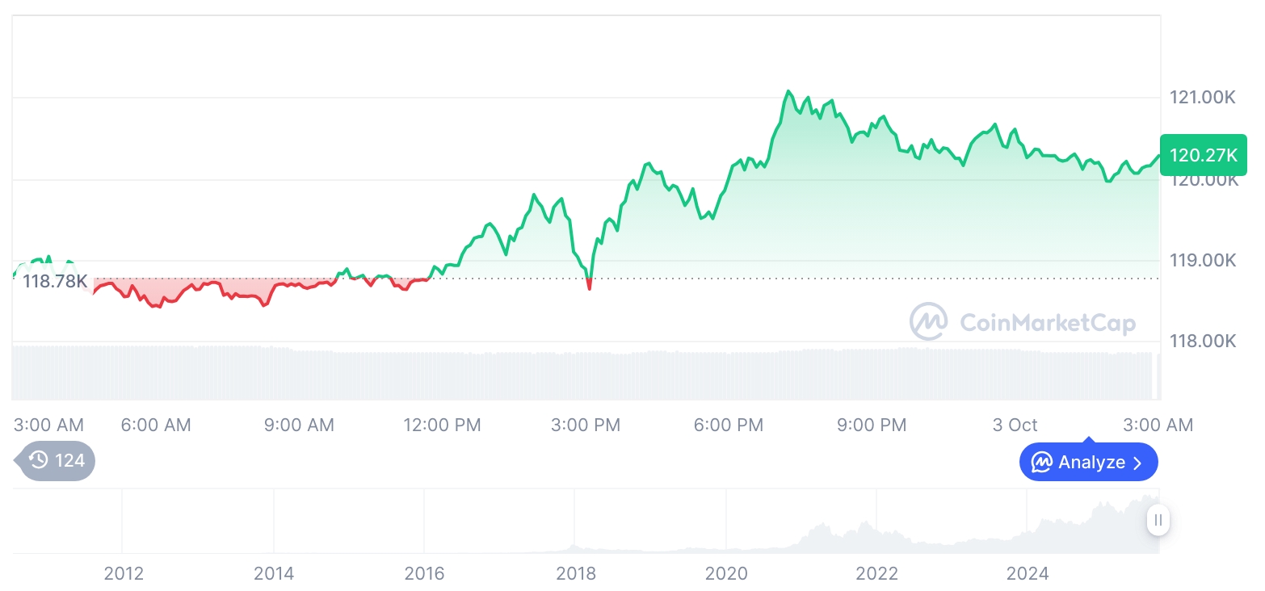
Task: Click the chevron arrow on the Analyze button
Action: (1138, 463)
